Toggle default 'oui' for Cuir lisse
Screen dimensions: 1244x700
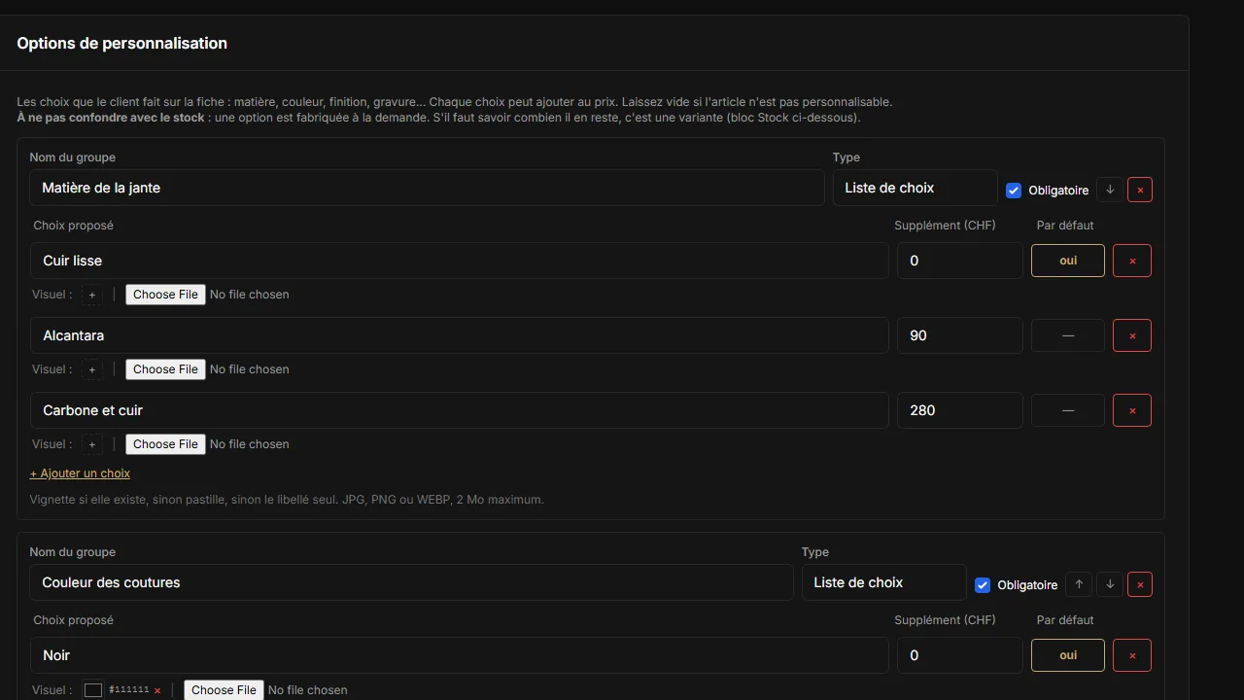[1068, 261]
